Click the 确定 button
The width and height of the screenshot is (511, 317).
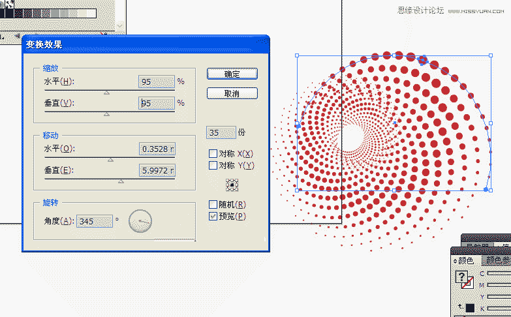[x=232, y=74]
